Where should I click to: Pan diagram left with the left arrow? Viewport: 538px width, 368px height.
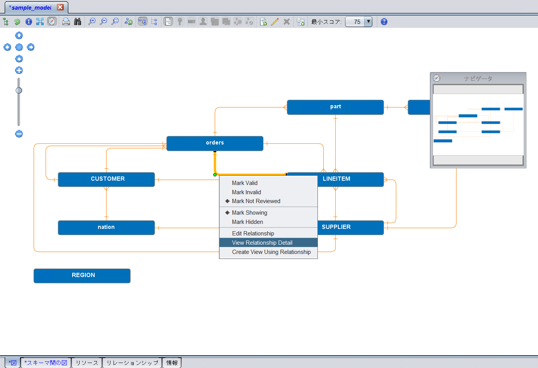tap(7, 47)
